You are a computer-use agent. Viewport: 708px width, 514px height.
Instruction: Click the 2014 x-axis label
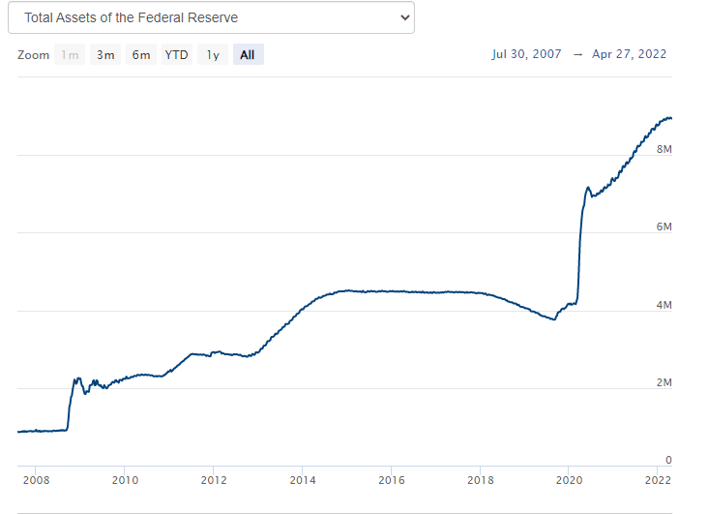click(x=303, y=480)
